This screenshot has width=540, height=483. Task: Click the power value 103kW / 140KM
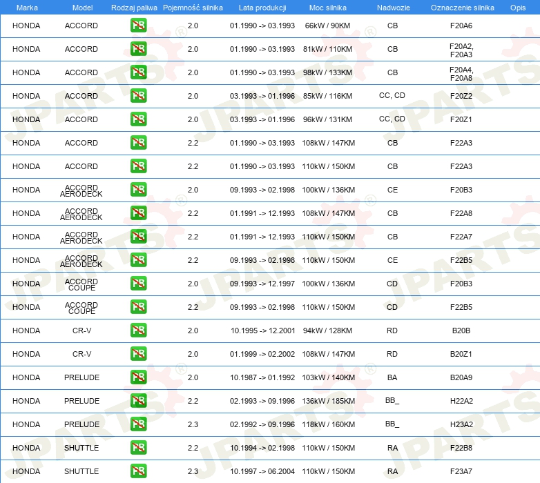(x=328, y=377)
